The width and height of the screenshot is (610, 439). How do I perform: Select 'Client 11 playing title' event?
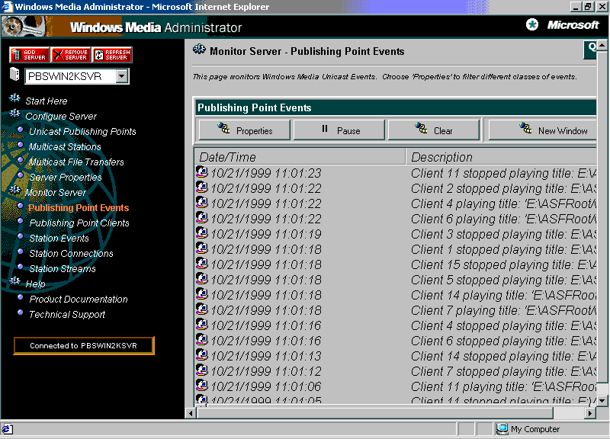point(503,386)
